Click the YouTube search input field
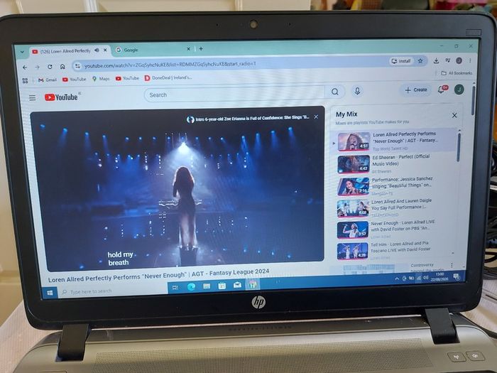497x373 pixels. [x=234, y=94]
